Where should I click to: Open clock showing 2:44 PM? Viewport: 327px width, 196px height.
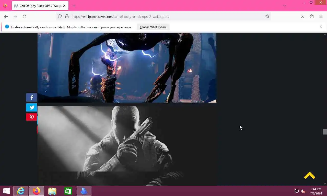316,191
